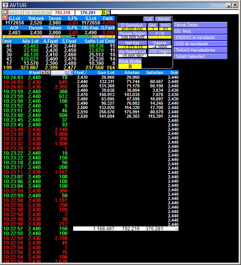241x265 pixels.
Task: Click the Gun Lot column header
Action: [106, 72]
